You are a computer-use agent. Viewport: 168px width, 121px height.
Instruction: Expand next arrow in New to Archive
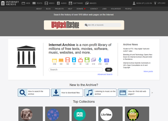point(152,93)
